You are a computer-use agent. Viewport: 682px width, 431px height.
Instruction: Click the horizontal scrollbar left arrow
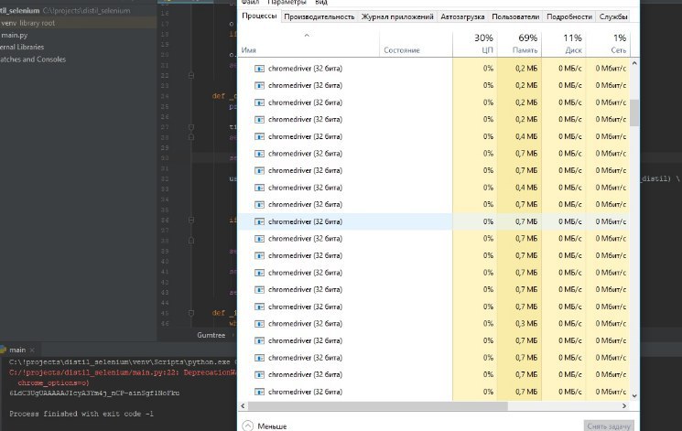tap(243, 405)
